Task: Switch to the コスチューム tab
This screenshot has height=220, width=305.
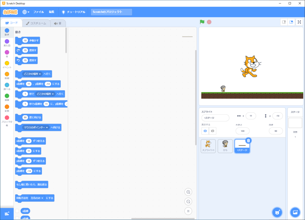Action: [36, 23]
